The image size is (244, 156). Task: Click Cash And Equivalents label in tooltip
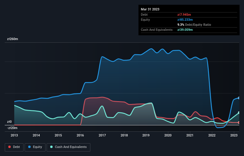(157, 30)
